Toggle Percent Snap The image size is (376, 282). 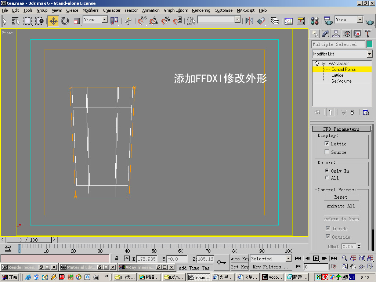point(166,21)
